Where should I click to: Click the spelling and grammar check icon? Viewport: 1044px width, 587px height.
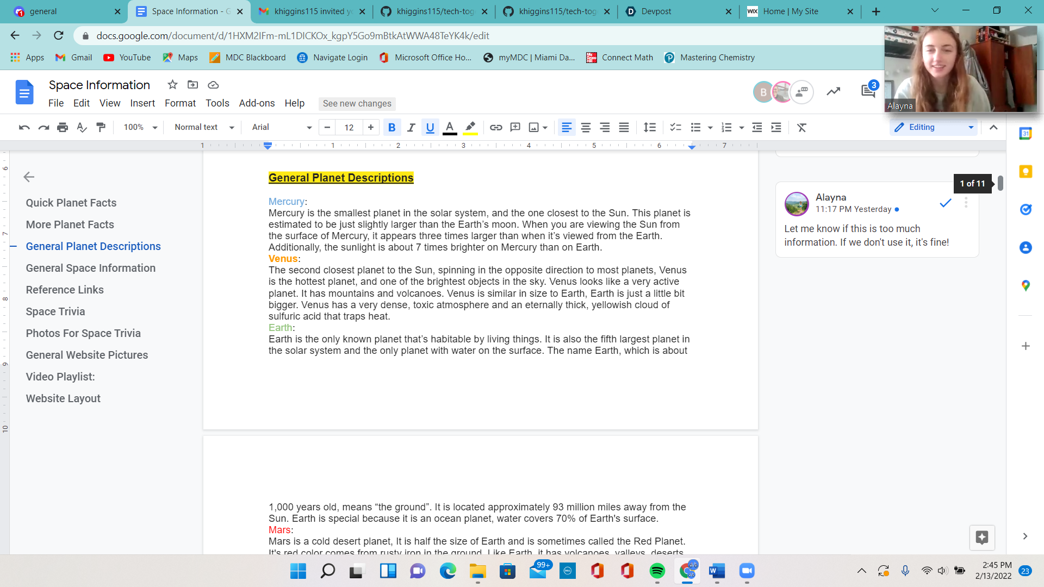[x=82, y=127]
